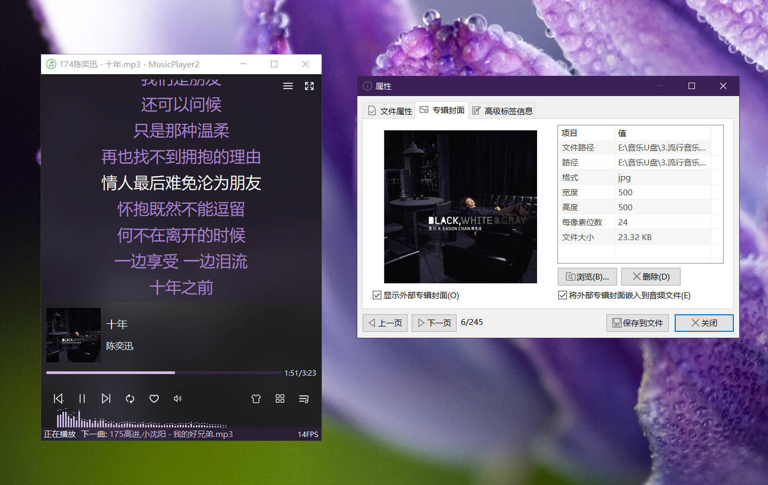The width and height of the screenshot is (768, 485).
Task: Skip to the previous track
Action: pyautogui.click(x=59, y=399)
